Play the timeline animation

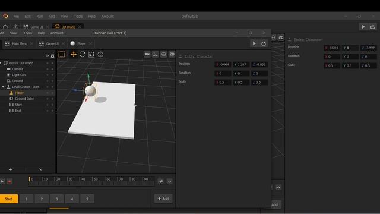[x=2, y=181]
